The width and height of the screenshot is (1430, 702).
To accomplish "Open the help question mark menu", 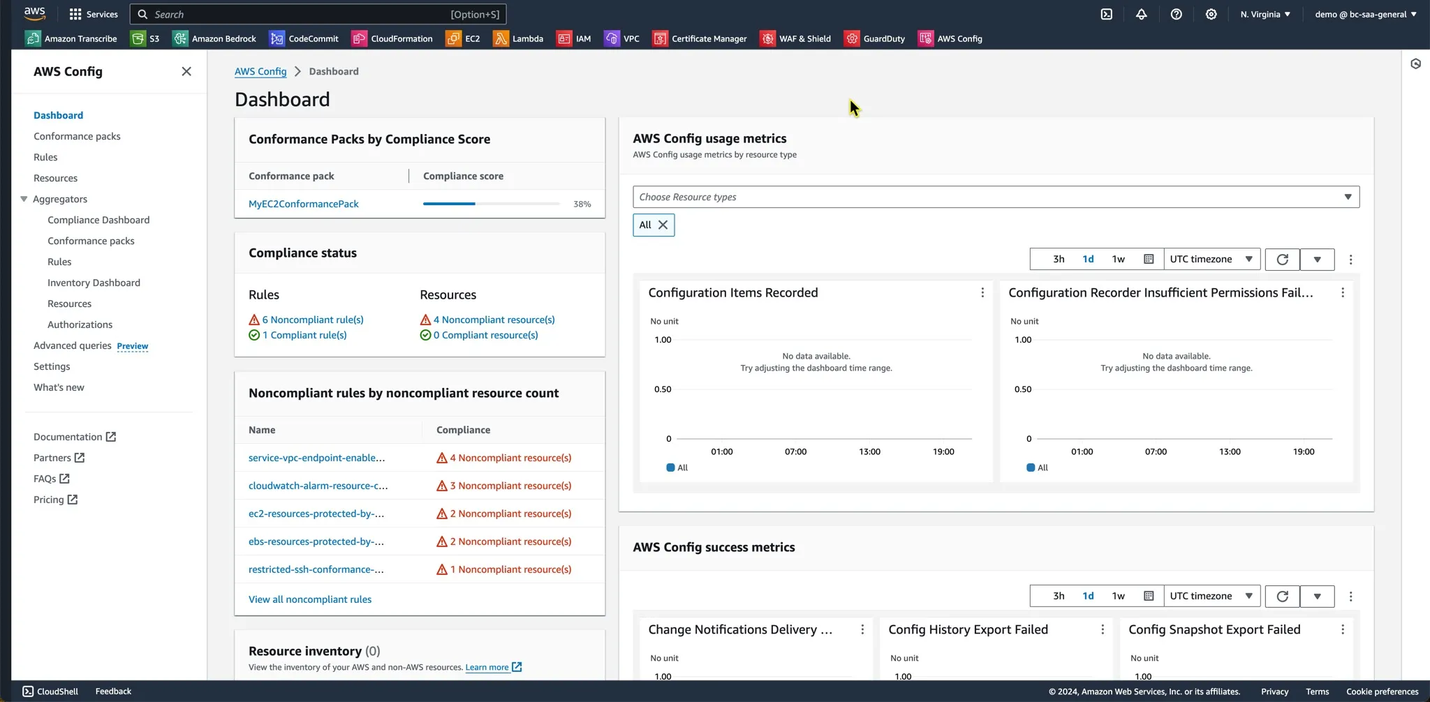I will [1177, 14].
